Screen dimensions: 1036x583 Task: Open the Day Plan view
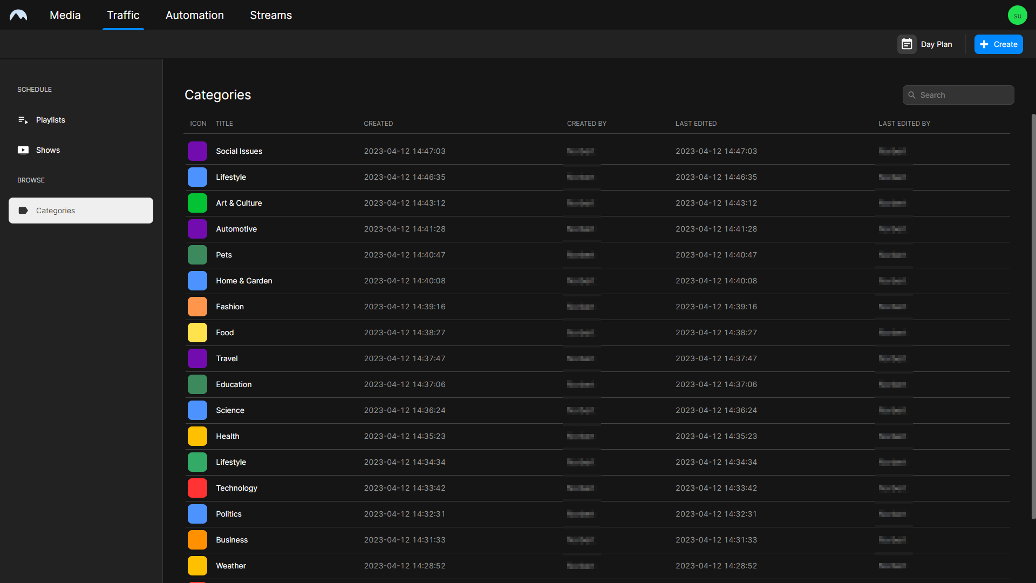click(936, 44)
